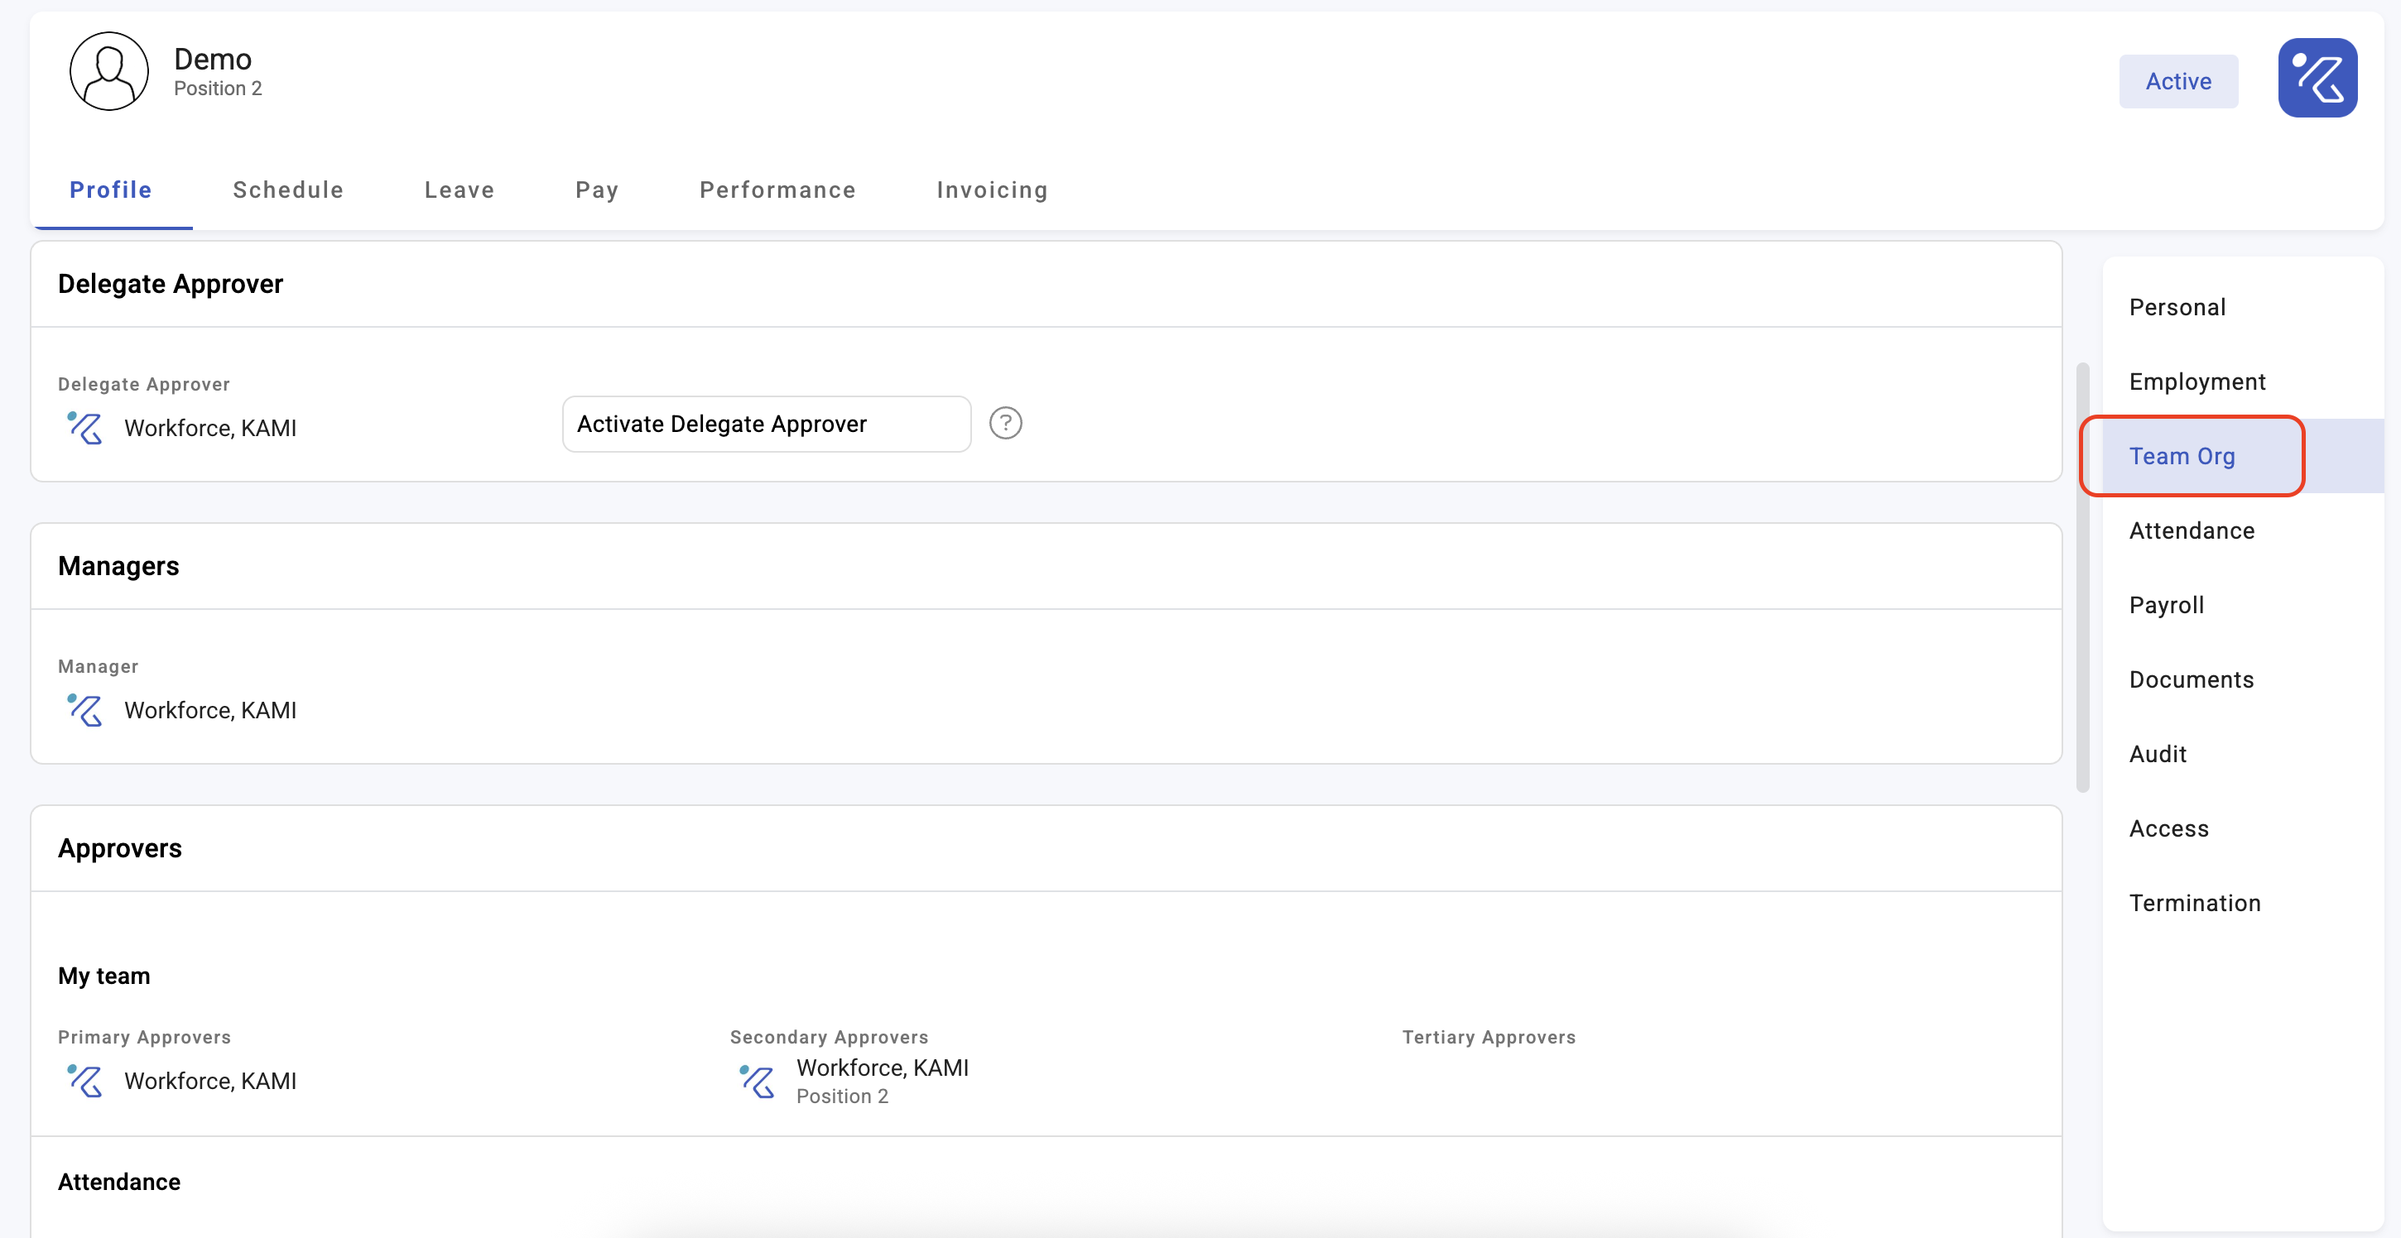Go to the Pay tab
The image size is (2401, 1238).
596,190
